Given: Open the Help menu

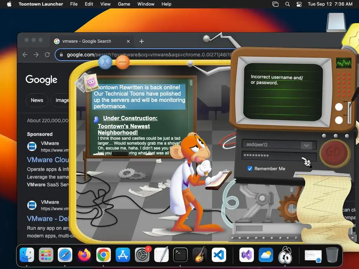Looking at the screenshot, I should (166, 4).
